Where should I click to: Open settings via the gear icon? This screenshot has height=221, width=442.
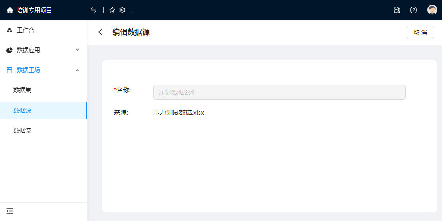[x=122, y=10]
